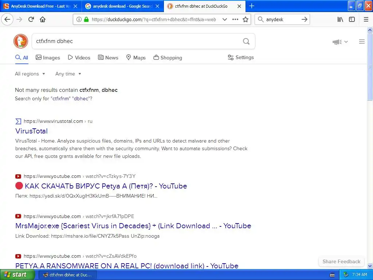
Task: Expand the All regions filter
Action: 30,74
